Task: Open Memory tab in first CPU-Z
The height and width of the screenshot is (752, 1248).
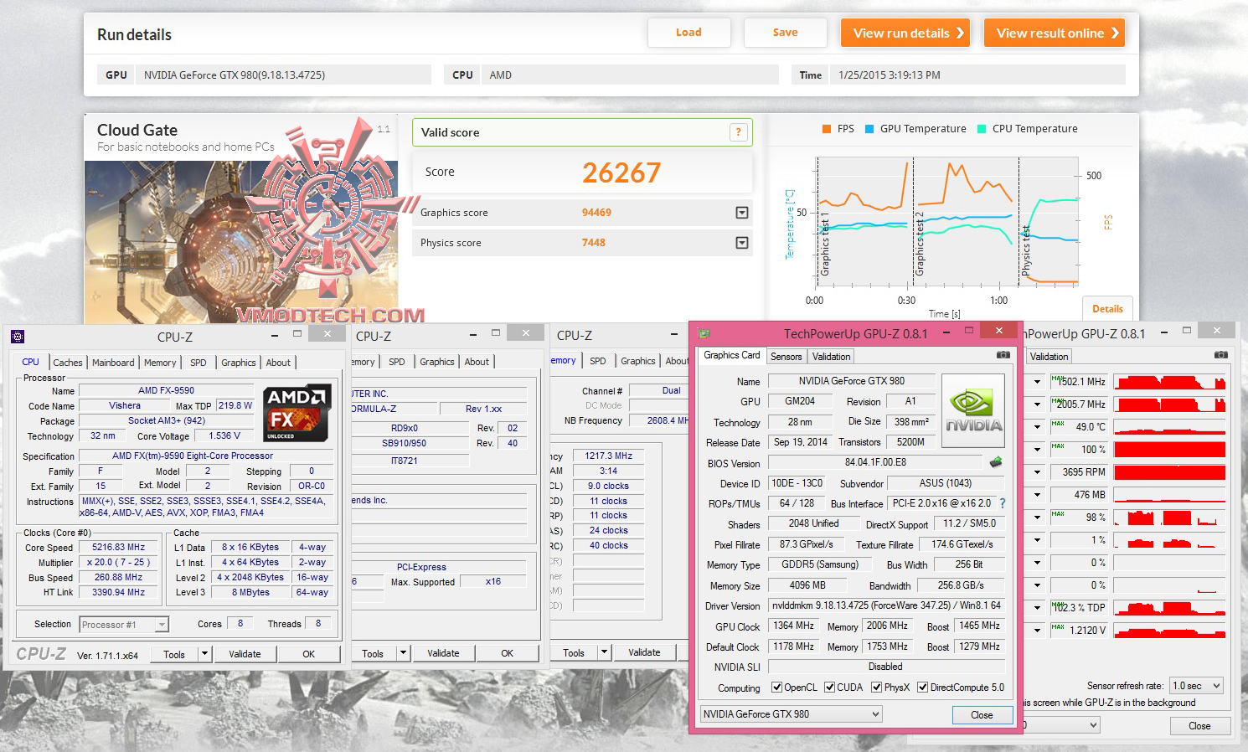Action: 160,363
